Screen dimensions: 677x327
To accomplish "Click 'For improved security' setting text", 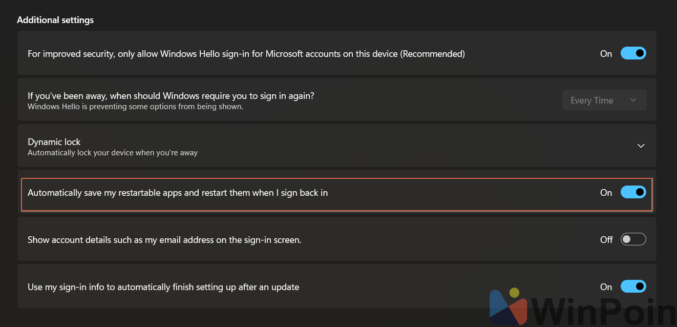I will click(246, 53).
